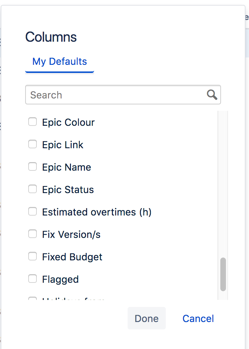Tick the Epic Link checkbox

[x=33, y=144]
